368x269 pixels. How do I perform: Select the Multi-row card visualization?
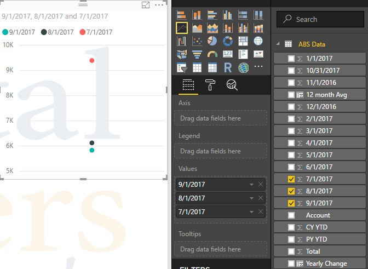coord(243,54)
